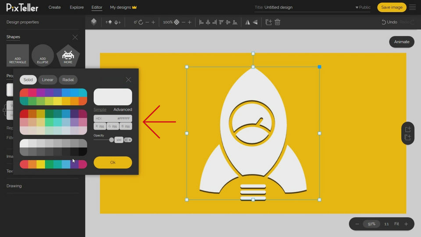The height and width of the screenshot is (237, 421).
Task: Fit canvas to screen
Action: point(396,224)
